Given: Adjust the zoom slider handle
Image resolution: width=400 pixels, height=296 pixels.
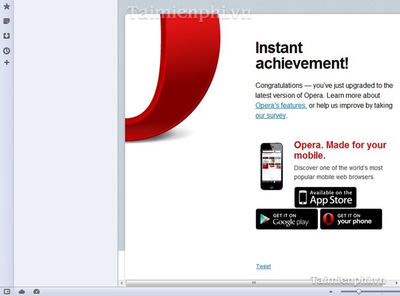Looking at the screenshot, I should coord(359,291).
